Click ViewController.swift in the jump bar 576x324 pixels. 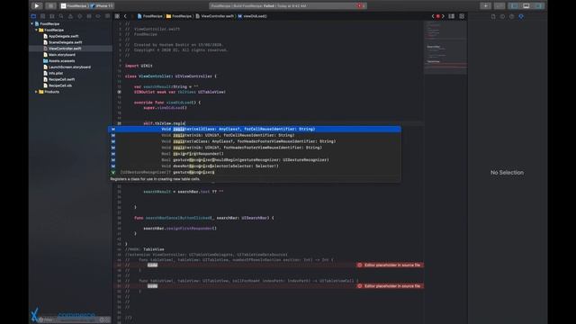point(214,16)
